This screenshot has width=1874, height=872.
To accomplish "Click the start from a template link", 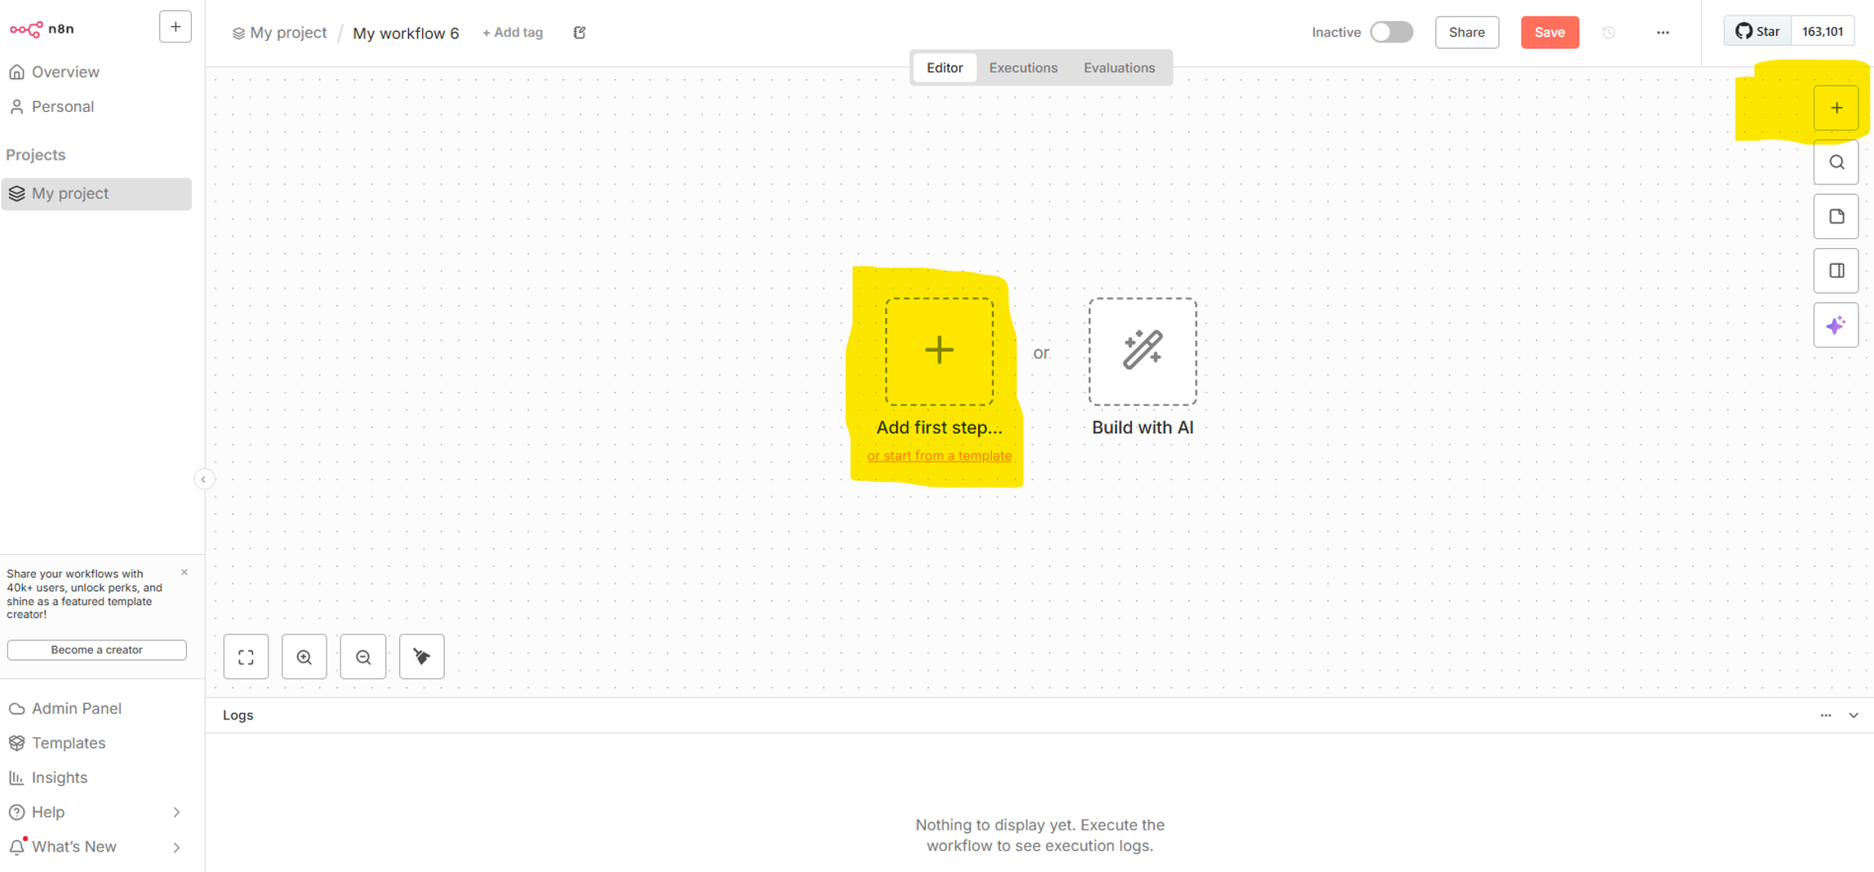I will click(x=939, y=456).
